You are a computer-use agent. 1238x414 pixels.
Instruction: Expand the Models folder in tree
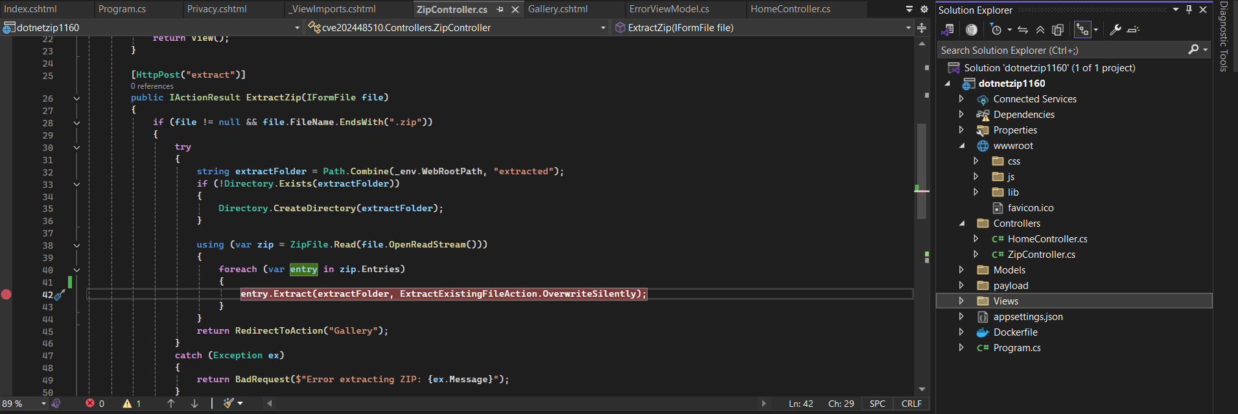pos(961,270)
